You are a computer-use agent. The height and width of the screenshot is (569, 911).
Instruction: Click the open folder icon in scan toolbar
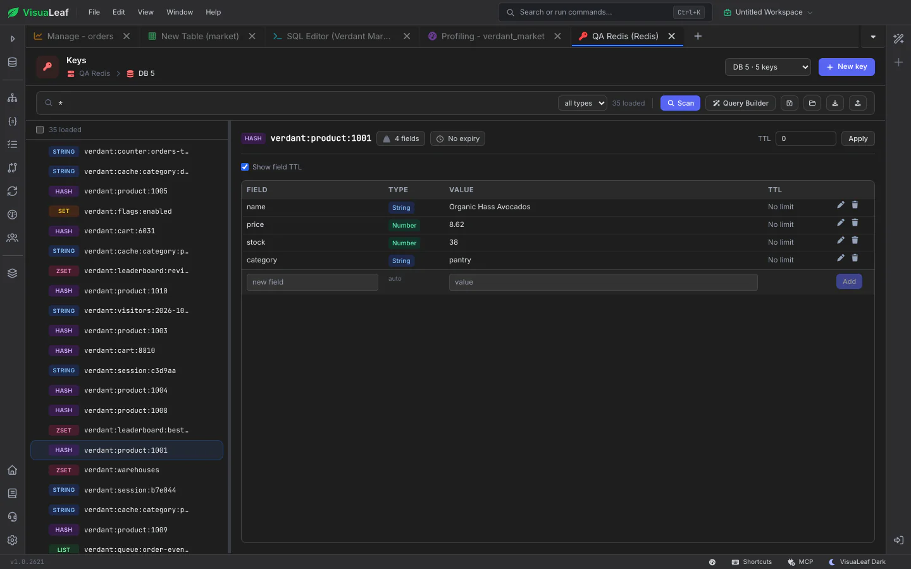[x=812, y=103]
